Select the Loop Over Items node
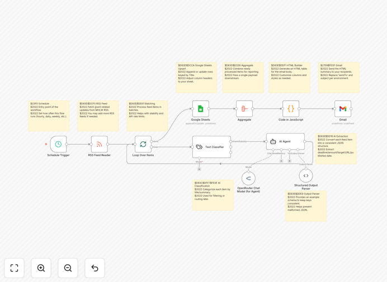Image resolution: width=387 pixels, height=282 pixels. pos(143,144)
